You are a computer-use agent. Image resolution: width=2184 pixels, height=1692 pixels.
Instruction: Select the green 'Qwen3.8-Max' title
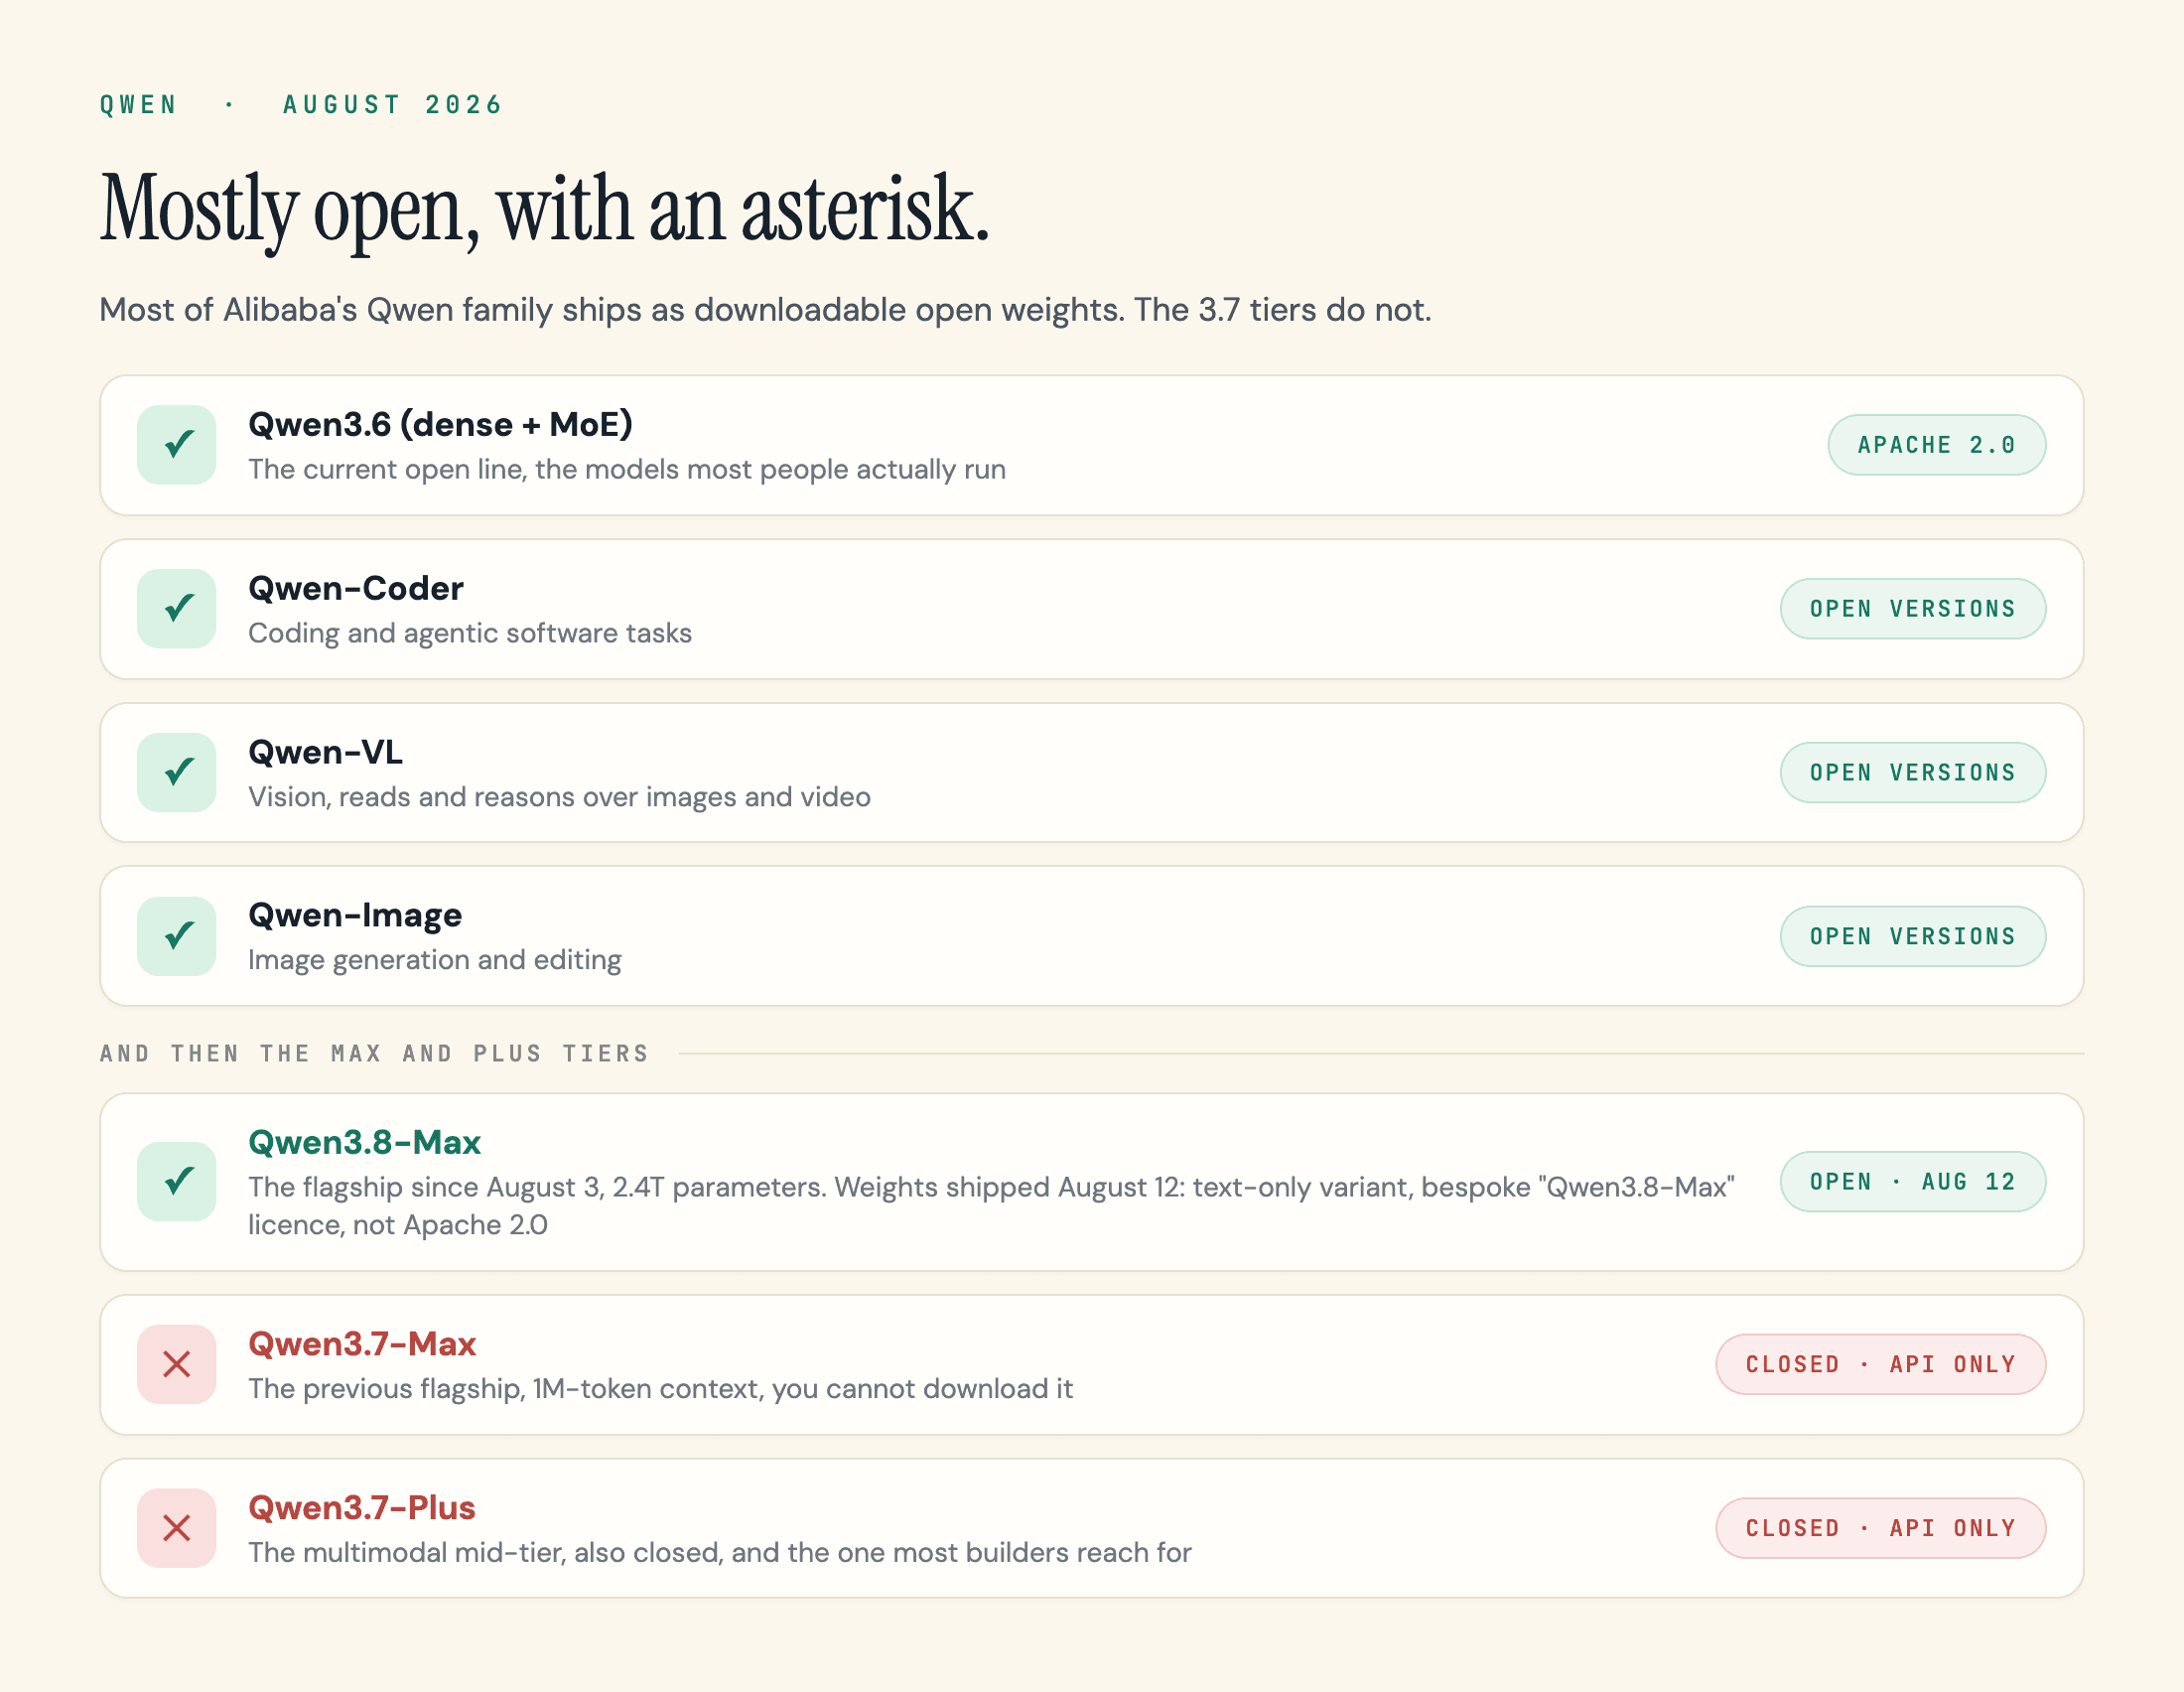pos(364,1142)
